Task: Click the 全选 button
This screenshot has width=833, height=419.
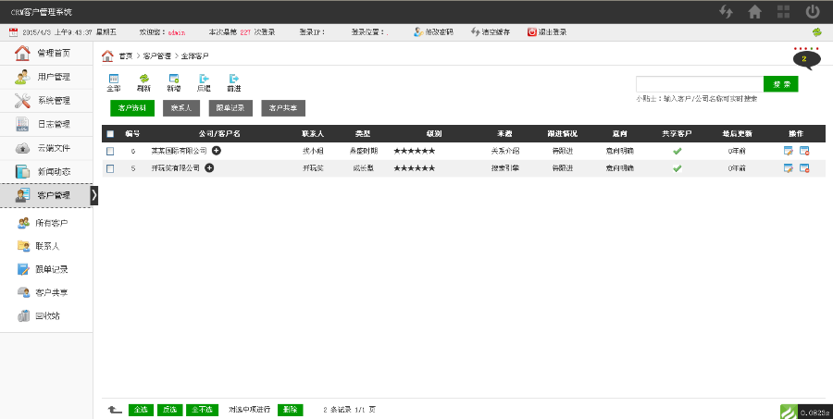Action: click(x=141, y=410)
